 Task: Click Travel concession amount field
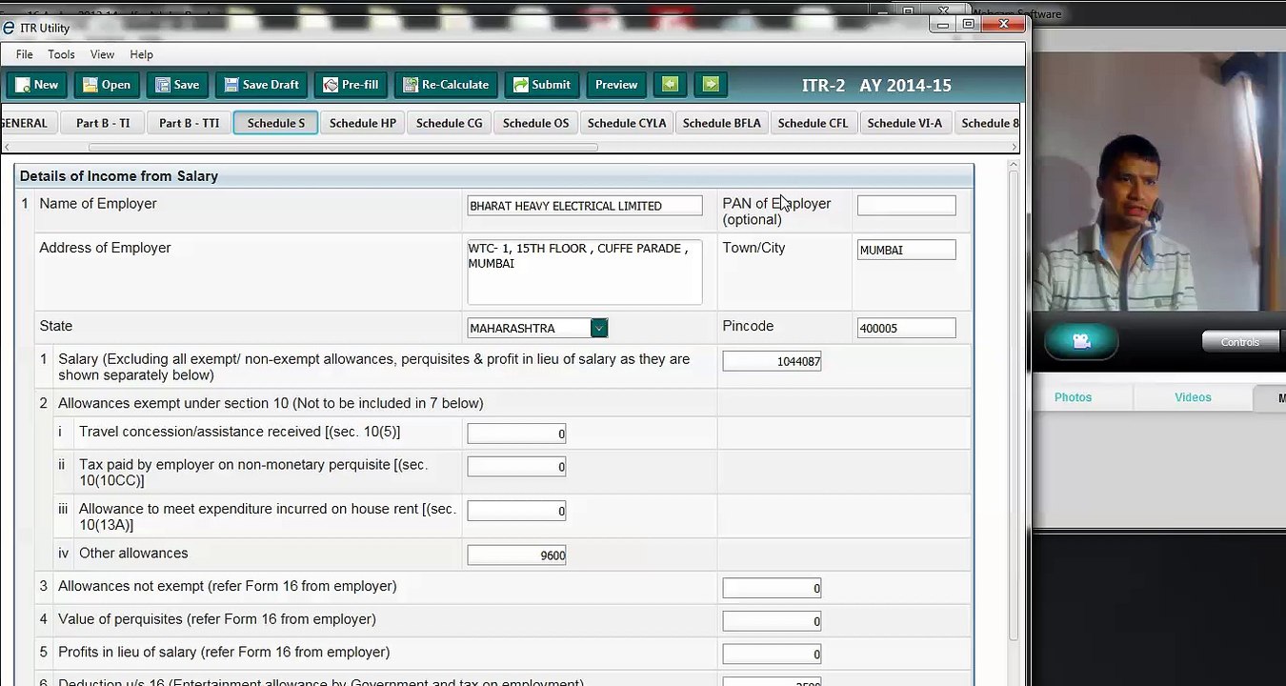tap(516, 434)
